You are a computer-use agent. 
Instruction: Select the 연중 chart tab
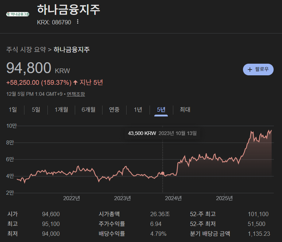click(x=114, y=110)
